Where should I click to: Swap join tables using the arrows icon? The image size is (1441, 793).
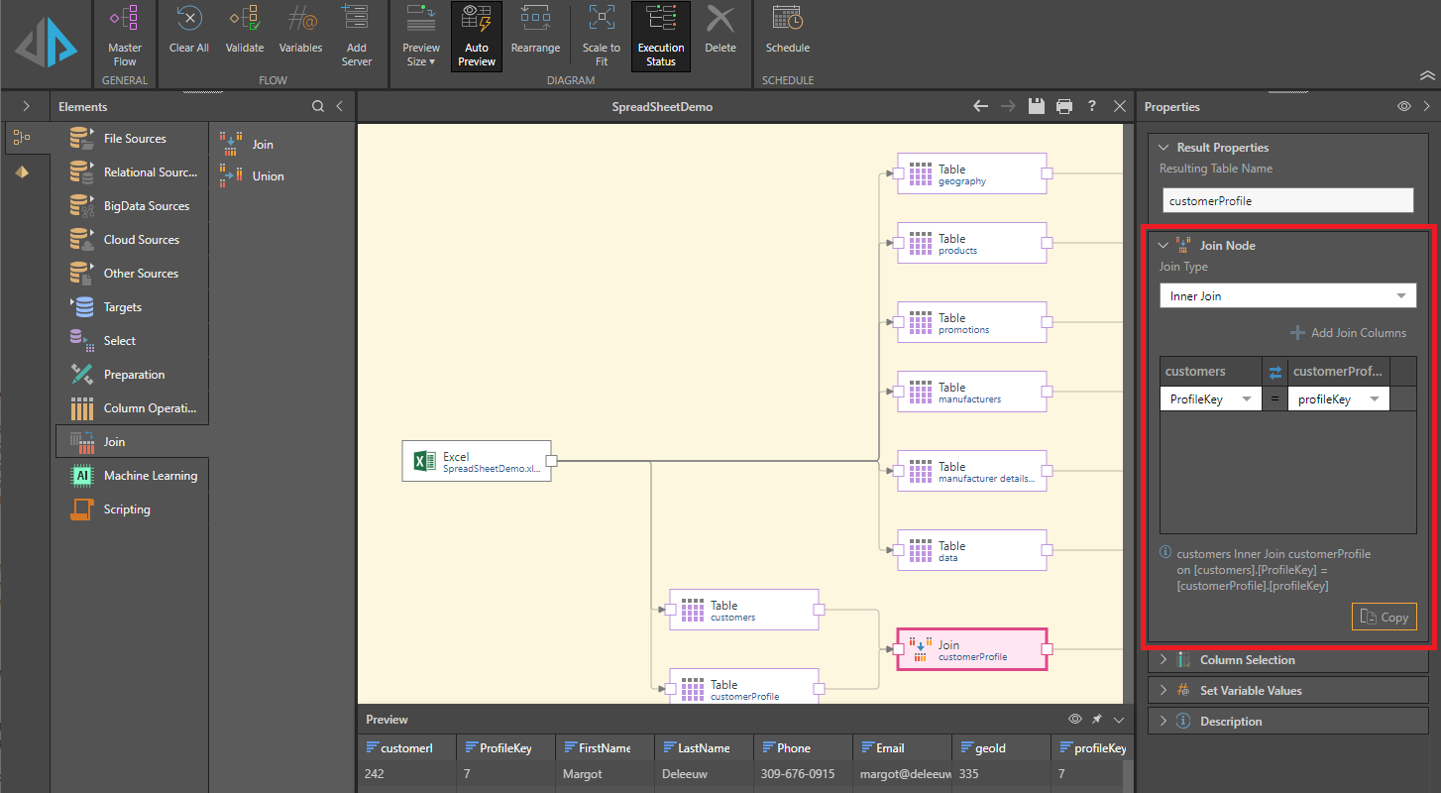pyautogui.click(x=1275, y=372)
